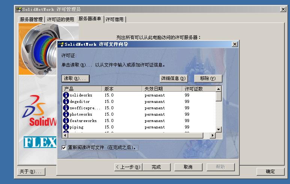Click the license list scroll up arrow
Screen dimensions: 290x184
coord(219,89)
